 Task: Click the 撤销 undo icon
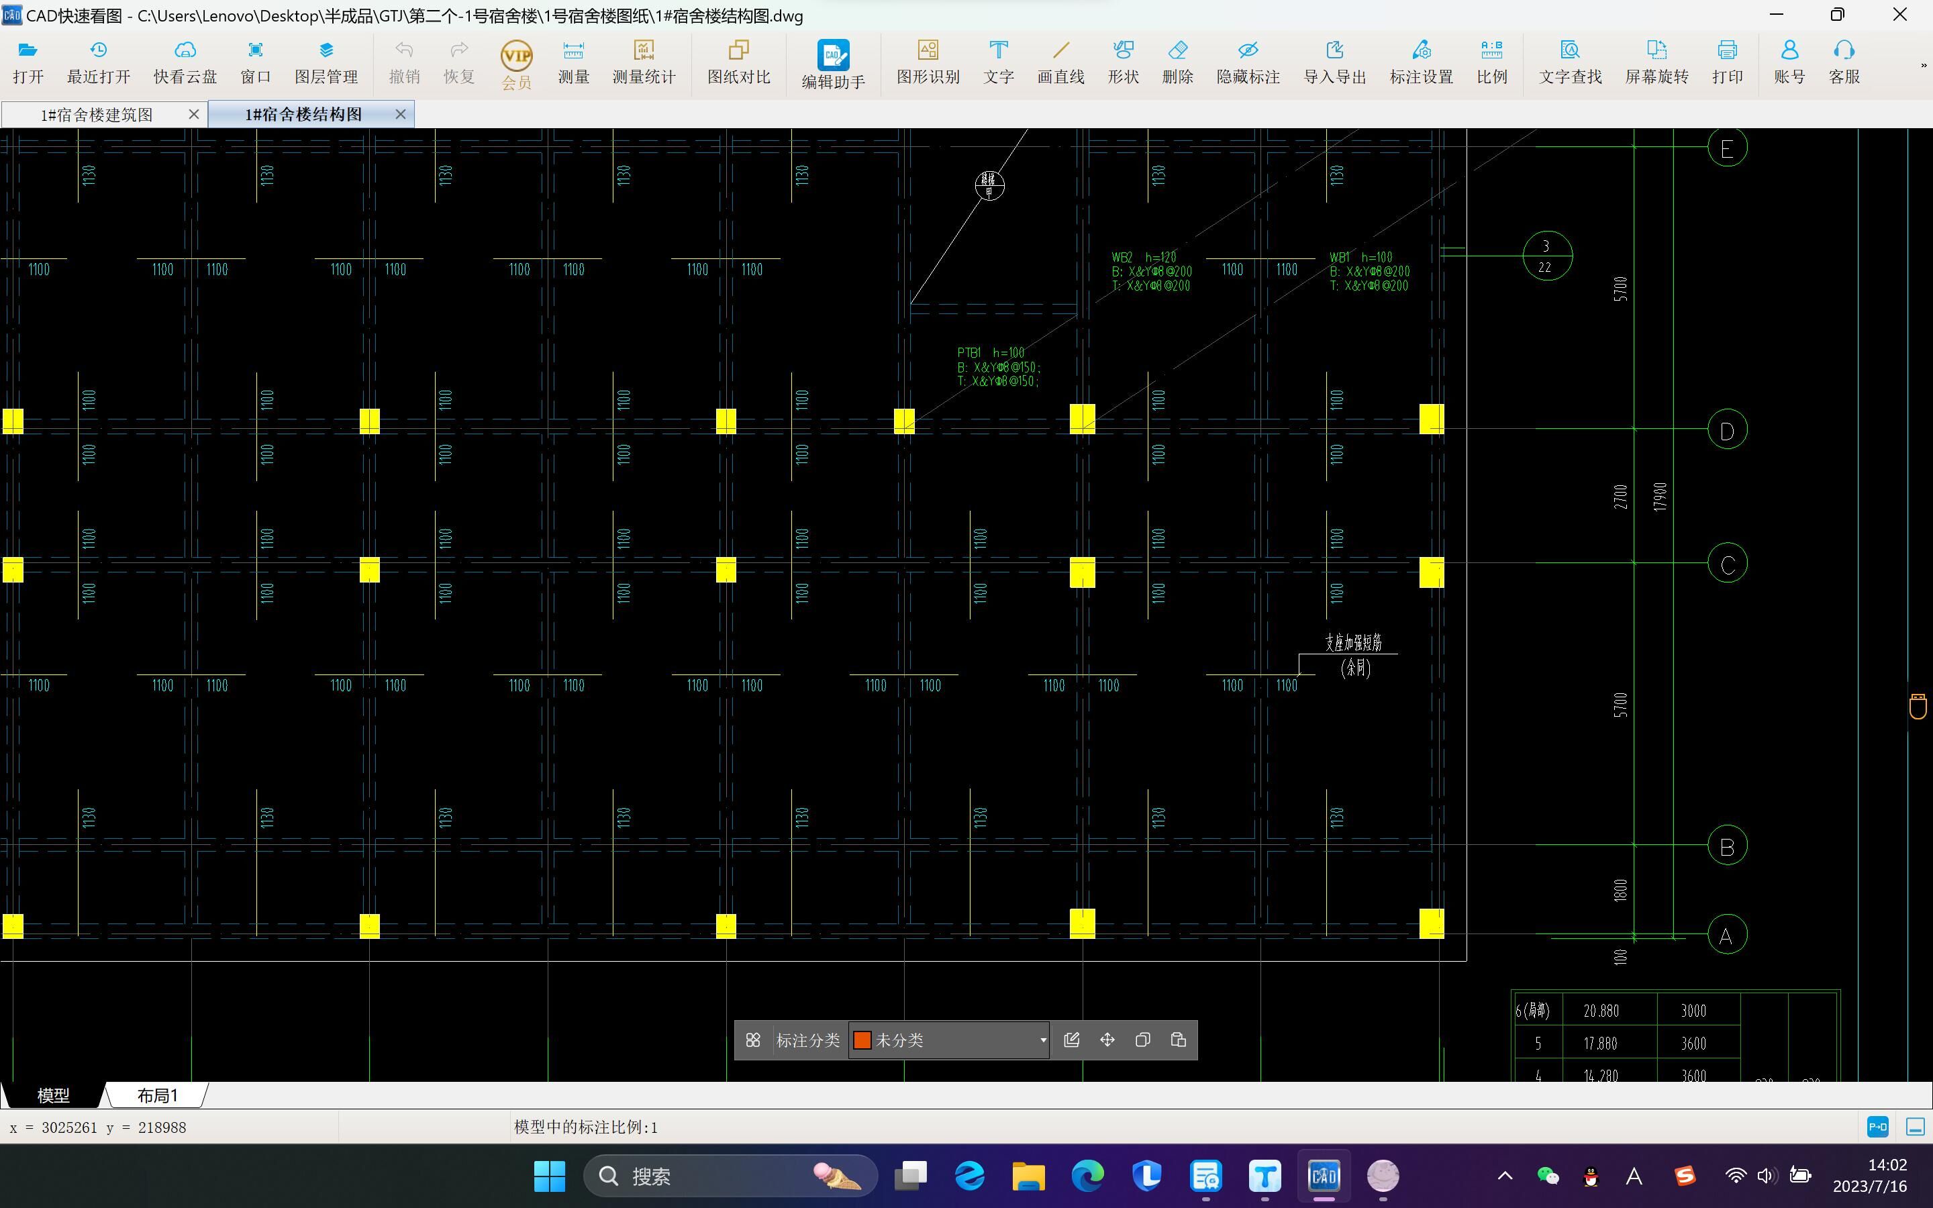click(404, 62)
